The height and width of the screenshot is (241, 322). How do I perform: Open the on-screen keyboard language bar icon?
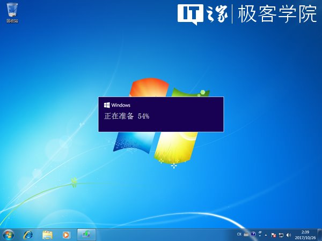tap(246, 235)
